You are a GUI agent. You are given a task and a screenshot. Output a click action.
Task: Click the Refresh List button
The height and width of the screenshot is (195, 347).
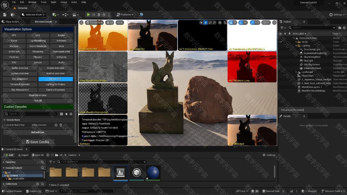[x=38, y=132]
